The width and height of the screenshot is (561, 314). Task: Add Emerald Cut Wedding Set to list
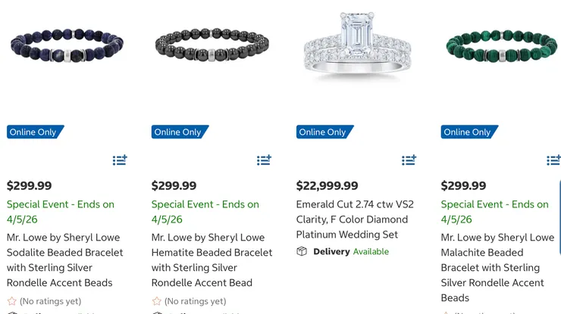point(409,160)
